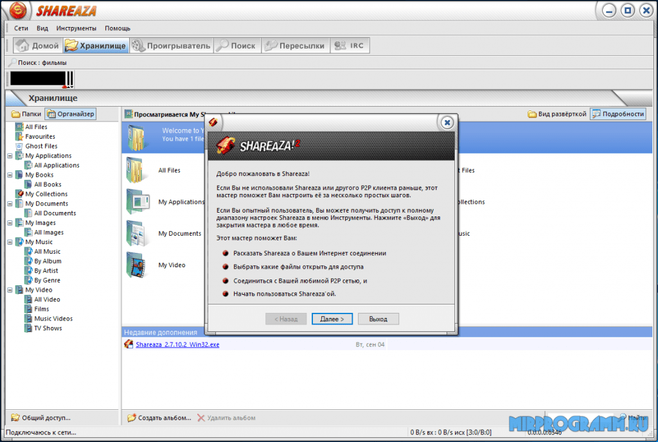Click the 'Подключаюсь к сети...' status text
Viewport: 658px width, 442px height.
[x=41, y=432]
